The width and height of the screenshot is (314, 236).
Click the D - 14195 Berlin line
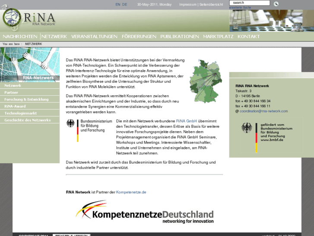click(x=247, y=96)
